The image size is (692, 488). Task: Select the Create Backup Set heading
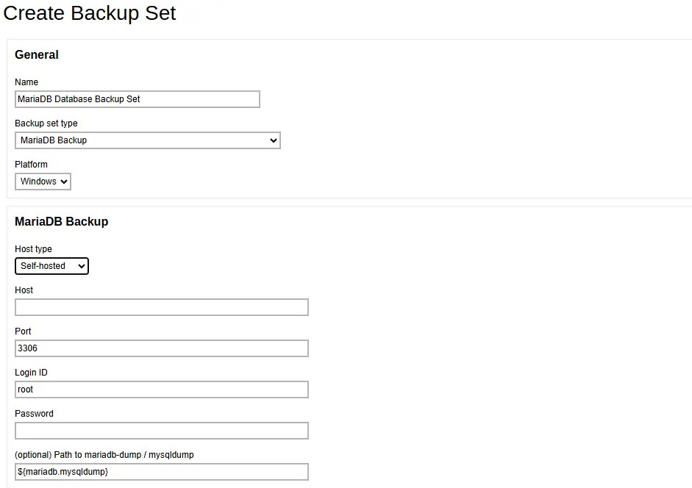[x=90, y=13]
